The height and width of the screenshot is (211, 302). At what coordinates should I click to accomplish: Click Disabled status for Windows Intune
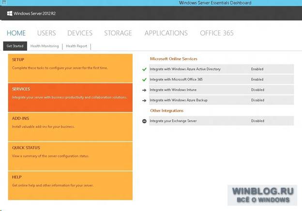[x=257, y=90]
